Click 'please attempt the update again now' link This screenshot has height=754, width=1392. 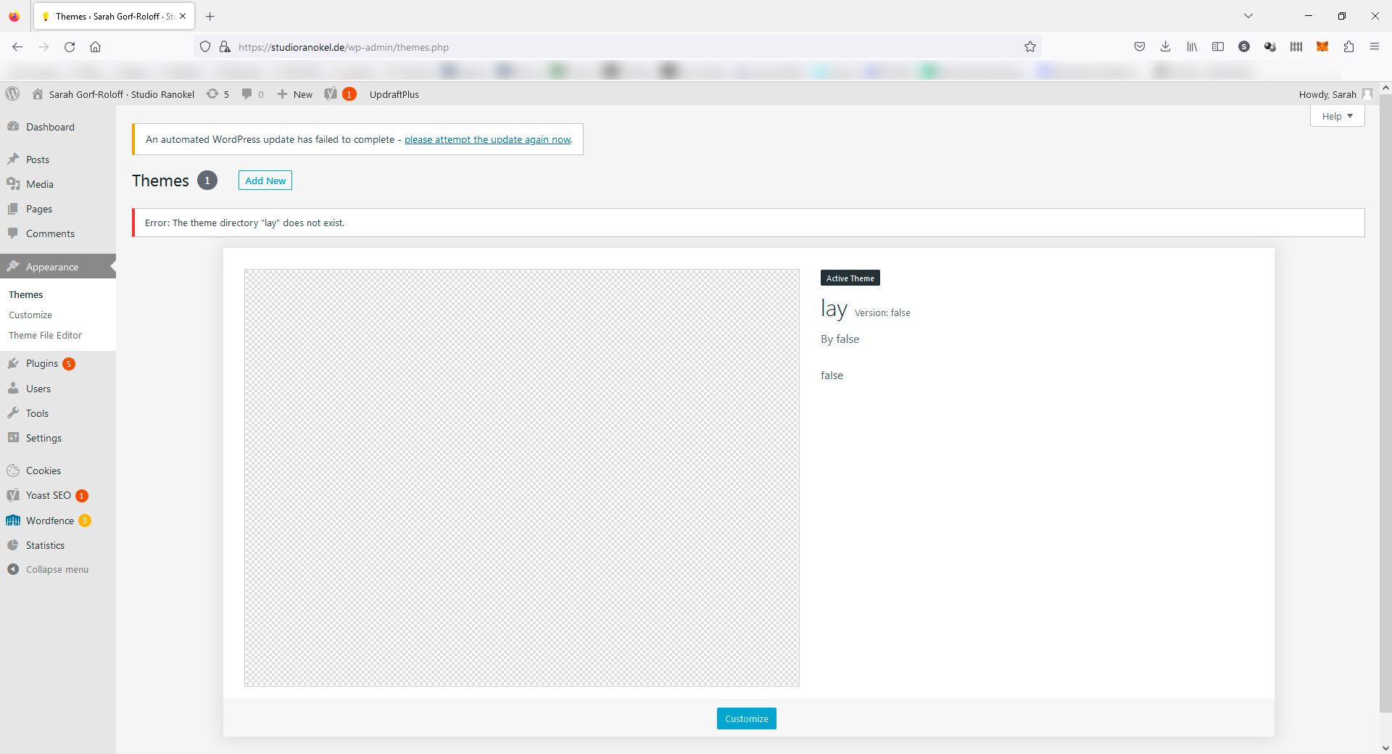pos(487,140)
